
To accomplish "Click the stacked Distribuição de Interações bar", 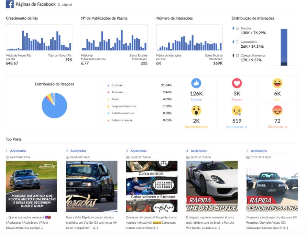I will [x=284, y=47].
